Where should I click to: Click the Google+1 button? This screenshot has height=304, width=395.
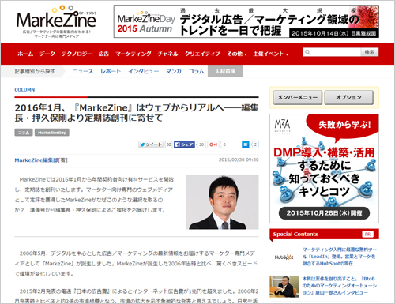click(x=213, y=144)
